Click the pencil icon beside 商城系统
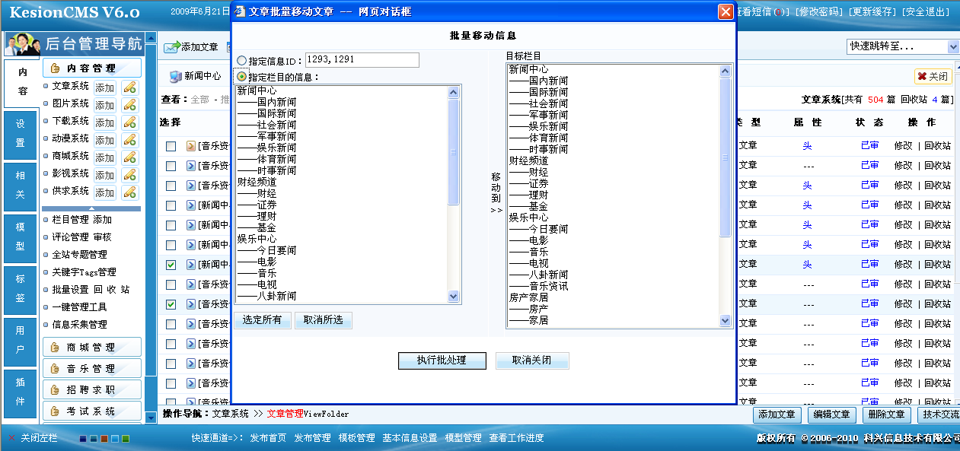This screenshot has width=960, height=451. [130, 157]
